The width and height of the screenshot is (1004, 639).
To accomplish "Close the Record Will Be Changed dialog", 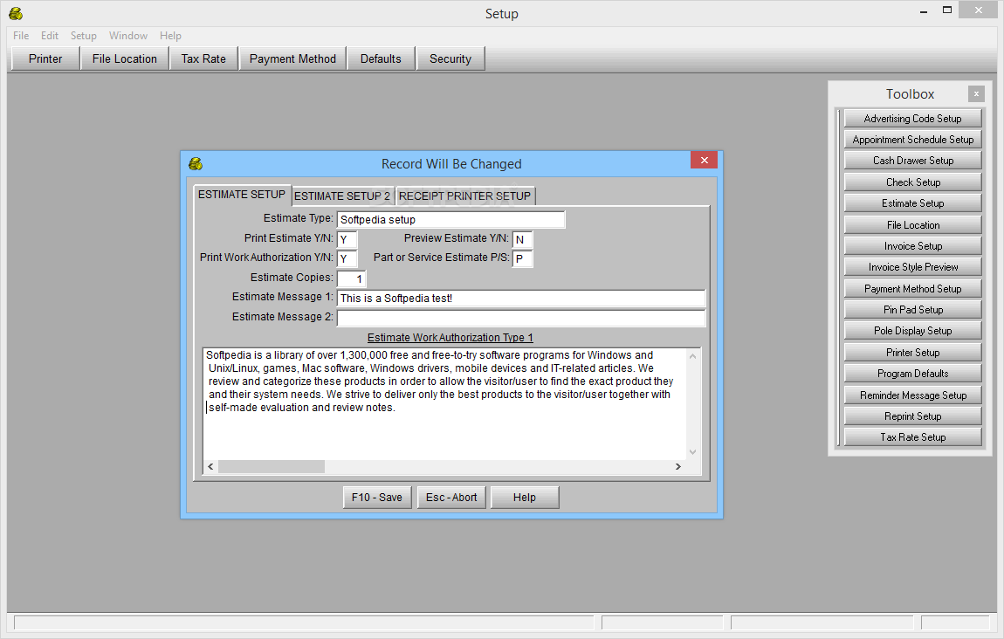I will [704, 160].
